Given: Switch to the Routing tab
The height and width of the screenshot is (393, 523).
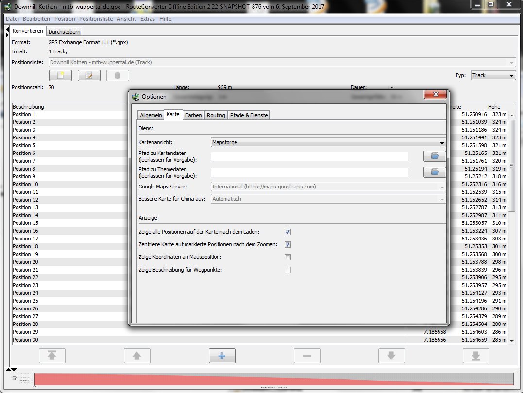Looking at the screenshot, I should [x=216, y=115].
